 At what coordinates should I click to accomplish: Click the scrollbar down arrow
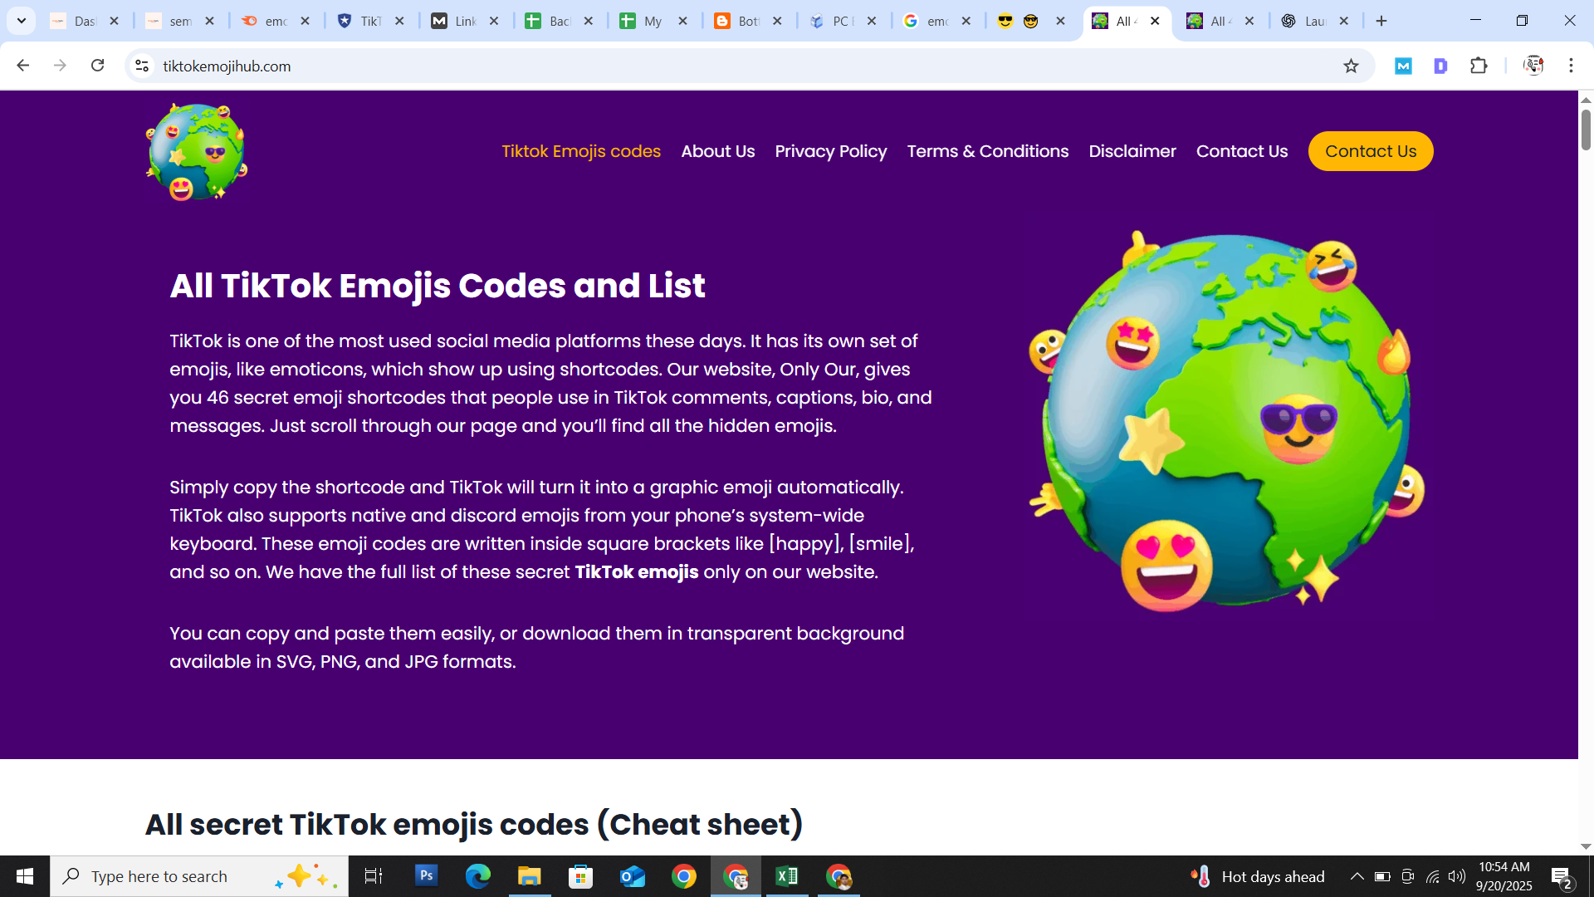1586,846
